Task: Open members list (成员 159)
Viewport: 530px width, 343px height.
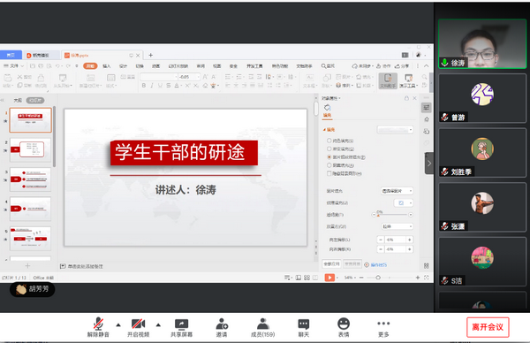Action: (x=262, y=327)
